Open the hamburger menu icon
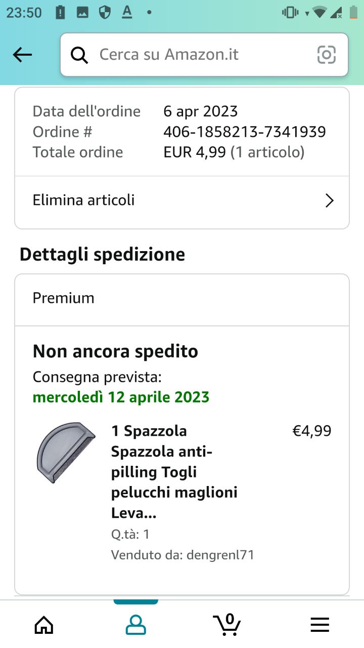 pos(320,625)
